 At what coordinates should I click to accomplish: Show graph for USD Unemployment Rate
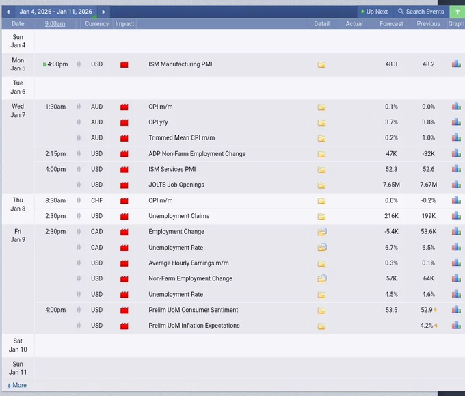(456, 294)
